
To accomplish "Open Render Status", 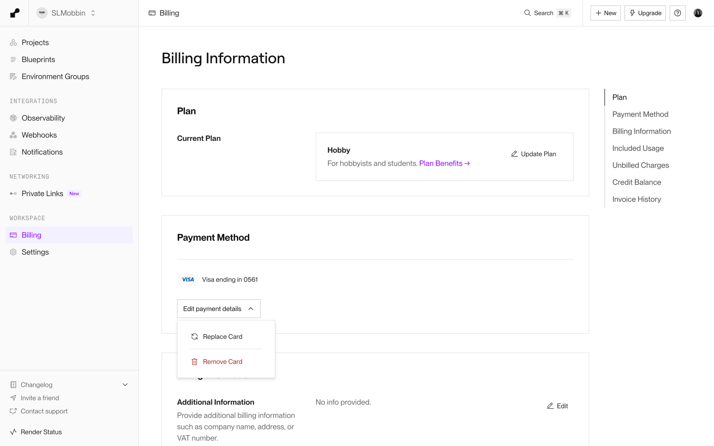I will click(41, 432).
